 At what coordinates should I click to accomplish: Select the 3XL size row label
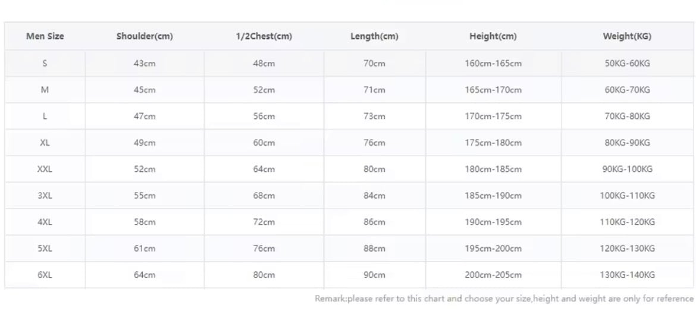click(x=45, y=196)
